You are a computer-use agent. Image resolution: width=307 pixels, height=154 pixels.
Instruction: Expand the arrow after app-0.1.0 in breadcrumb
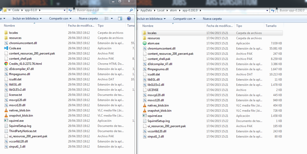(40, 10)
